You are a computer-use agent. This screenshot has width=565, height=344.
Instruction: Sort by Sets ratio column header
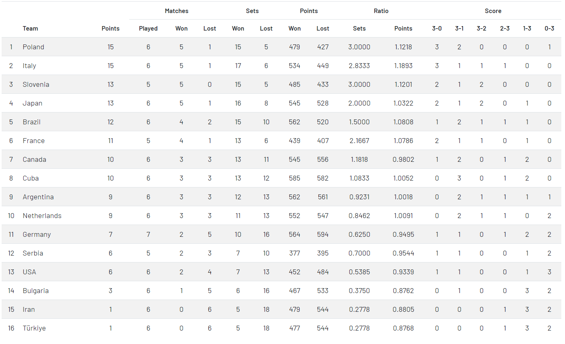pyautogui.click(x=359, y=29)
